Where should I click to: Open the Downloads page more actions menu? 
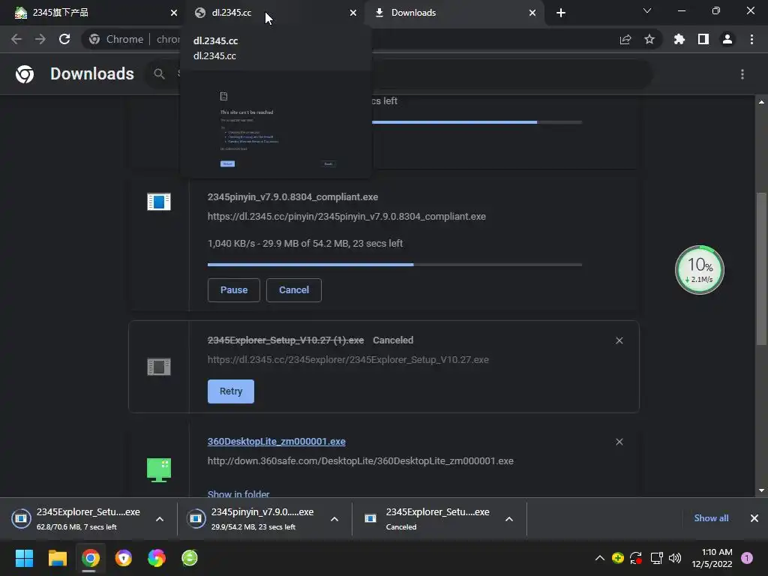(742, 74)
